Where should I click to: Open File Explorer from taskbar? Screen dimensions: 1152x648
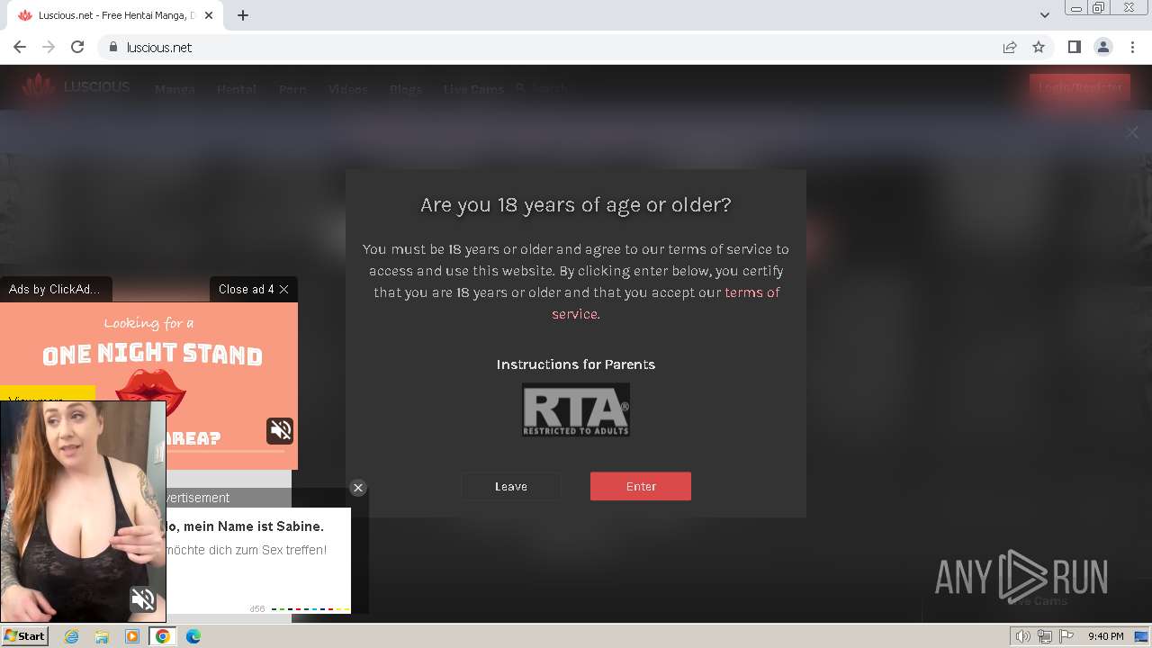tap(102, 636)
